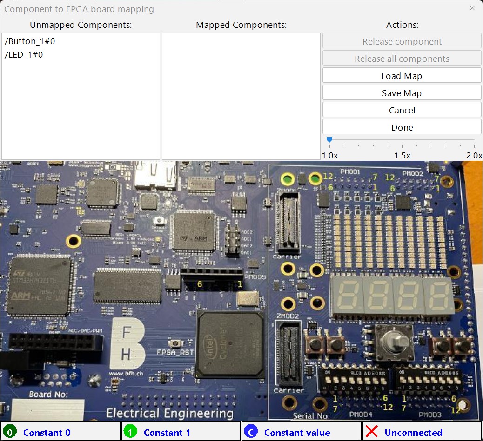
Task: Click the Release component button
Action: pos(402,41)
